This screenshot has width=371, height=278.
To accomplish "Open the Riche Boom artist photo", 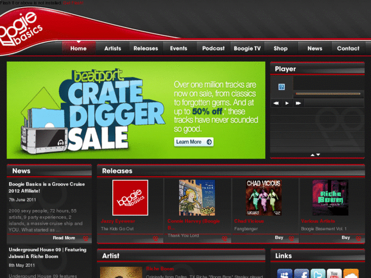I will click(121, 272).
